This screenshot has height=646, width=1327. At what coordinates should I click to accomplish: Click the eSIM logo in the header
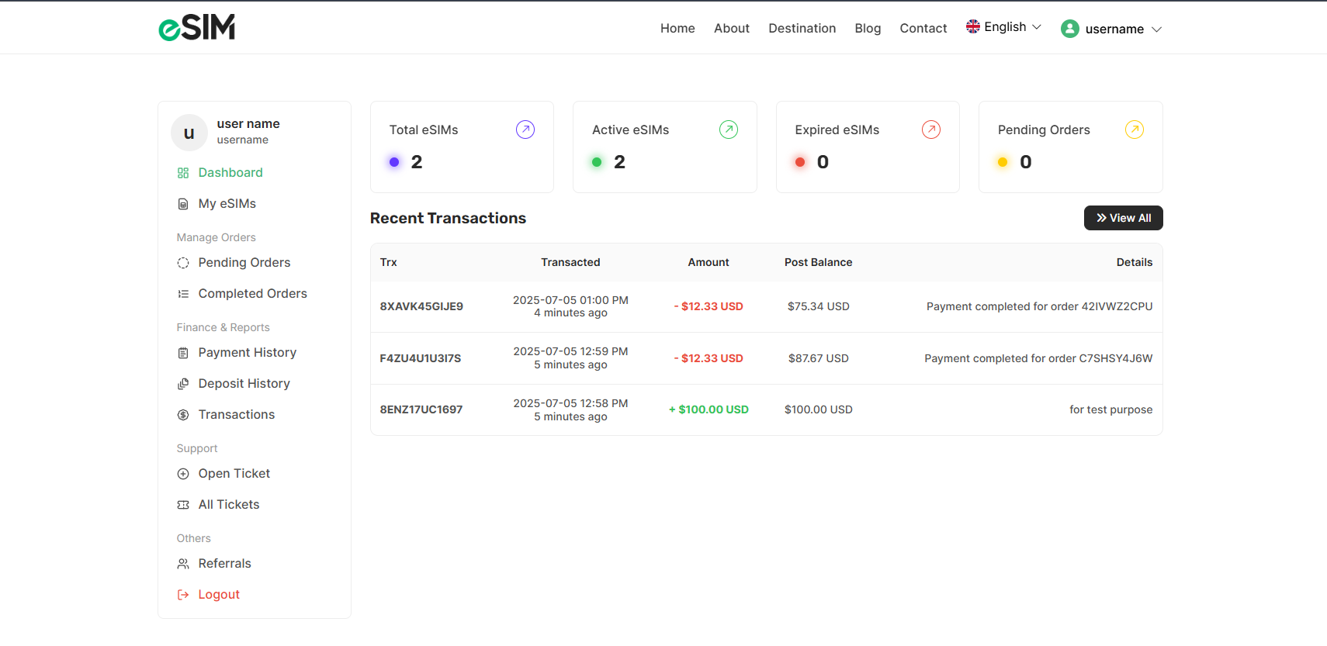click(x=197, y=28)
